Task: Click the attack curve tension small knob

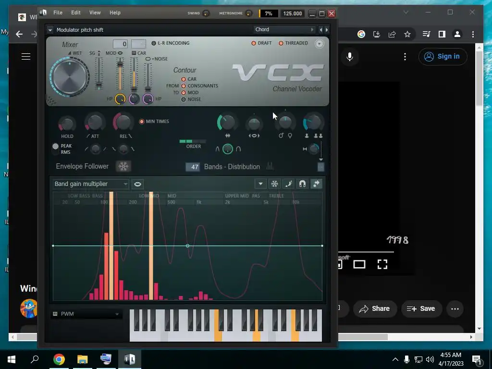Action: [96, 149]
